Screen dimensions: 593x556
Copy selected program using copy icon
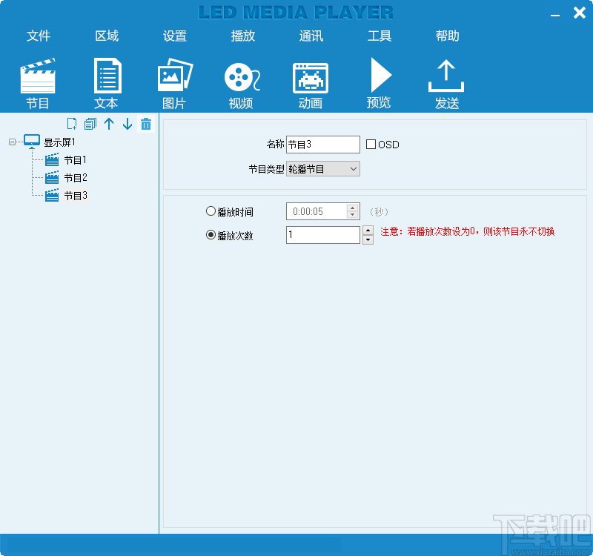pyautogui.click(x=90, y=124)
